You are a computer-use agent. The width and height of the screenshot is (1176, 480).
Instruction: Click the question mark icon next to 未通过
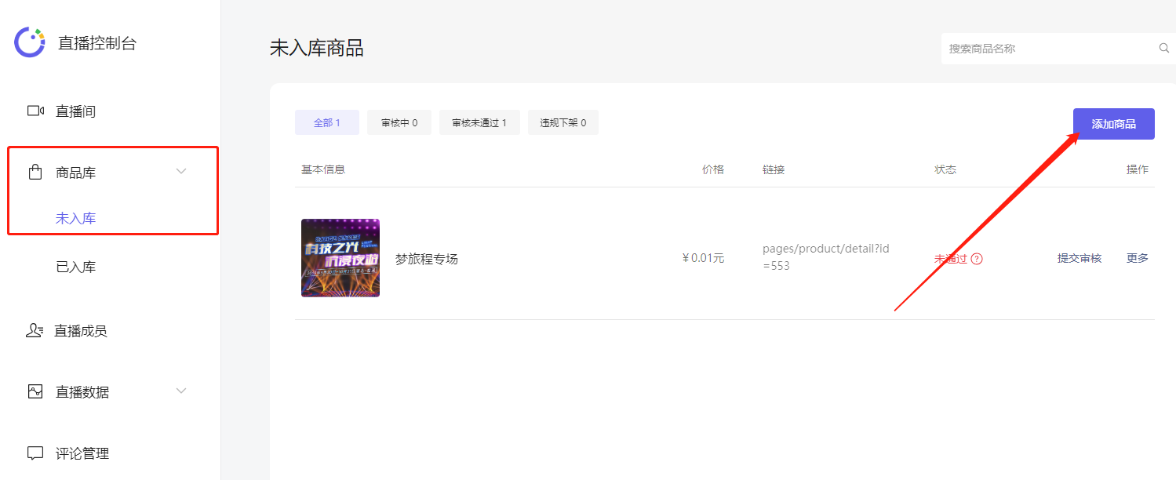pyautogui.click(x=977, y=259)
